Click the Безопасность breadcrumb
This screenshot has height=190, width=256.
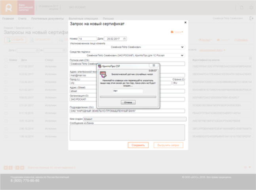coord(23,28)
